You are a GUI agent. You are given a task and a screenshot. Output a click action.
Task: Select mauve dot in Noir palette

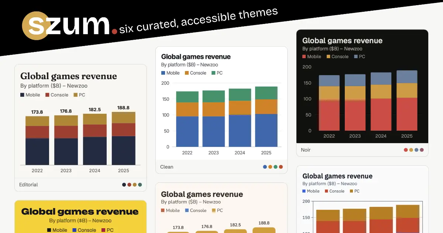(422, 150)
